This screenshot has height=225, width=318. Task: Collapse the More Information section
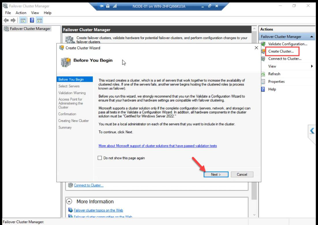(69, 201)
